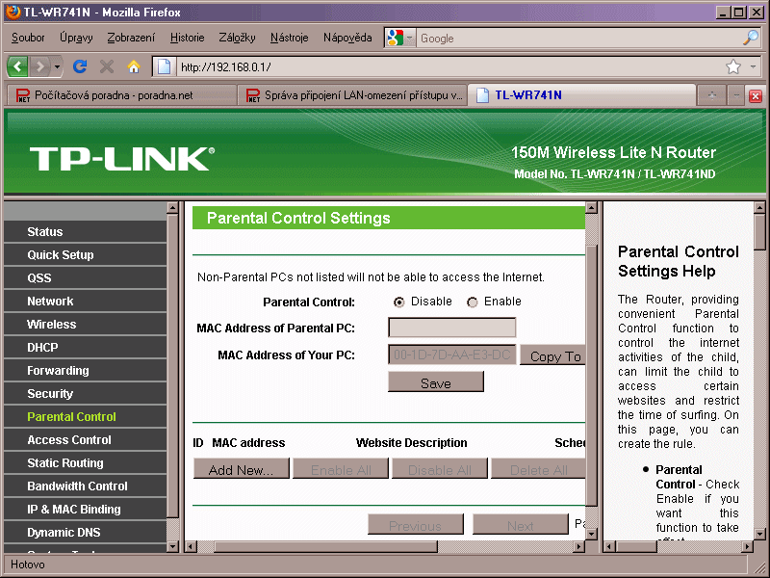Click the Google search engine icon
The height and width of the screenshot is (578, 770).
[x=395, y=38]
